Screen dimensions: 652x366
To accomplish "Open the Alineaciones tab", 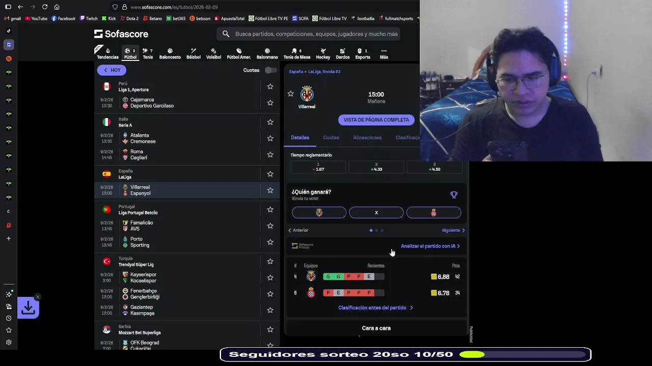I will [x=367, y=138].
